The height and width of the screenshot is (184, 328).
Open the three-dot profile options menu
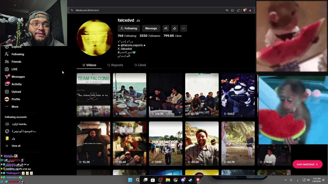point(183,28)
